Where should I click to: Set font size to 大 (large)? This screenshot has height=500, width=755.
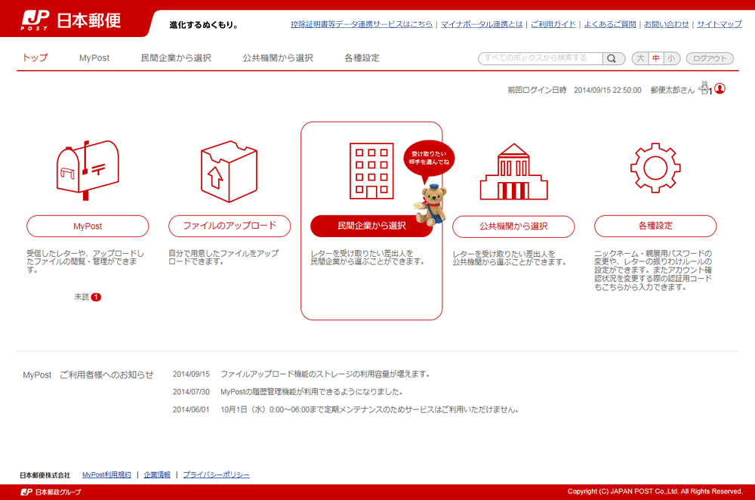point(640,58)
